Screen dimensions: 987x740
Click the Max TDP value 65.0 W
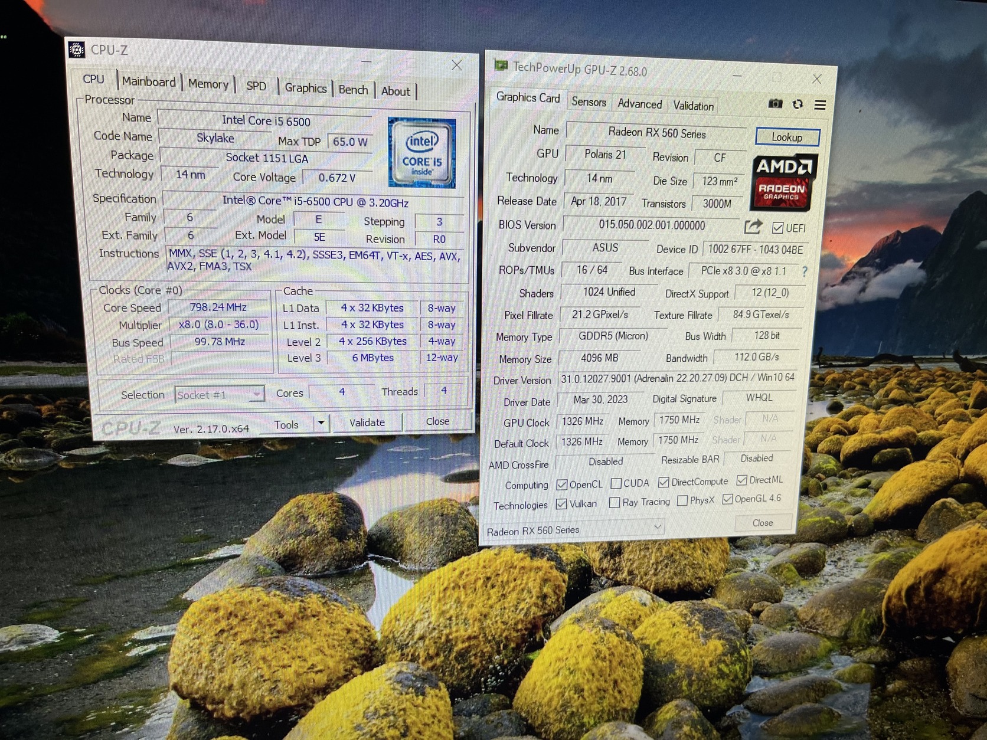click(350, 142)
